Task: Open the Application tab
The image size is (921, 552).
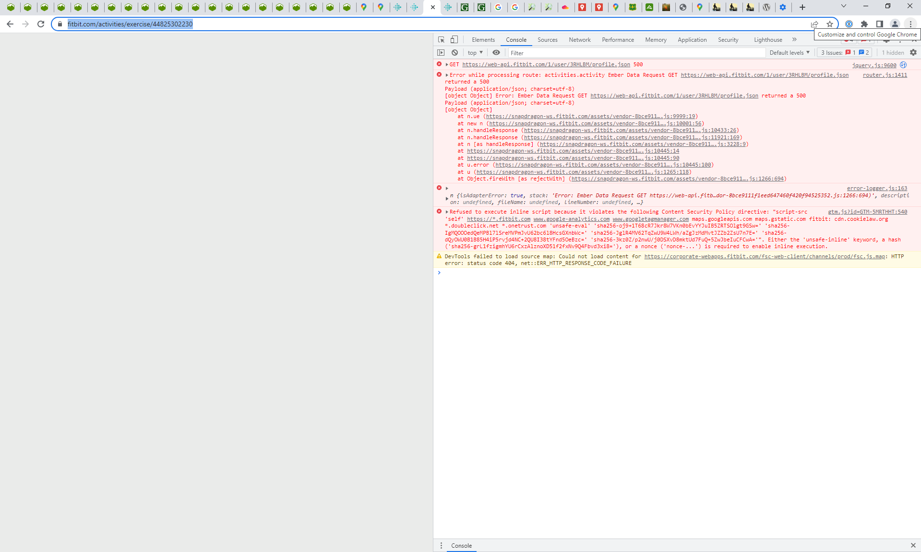Action: click(x=692, y=40)
